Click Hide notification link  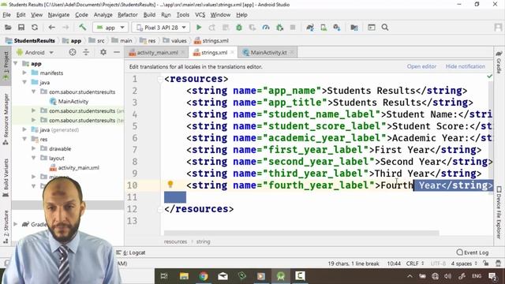pyautogui.click(x=466, y=66)
